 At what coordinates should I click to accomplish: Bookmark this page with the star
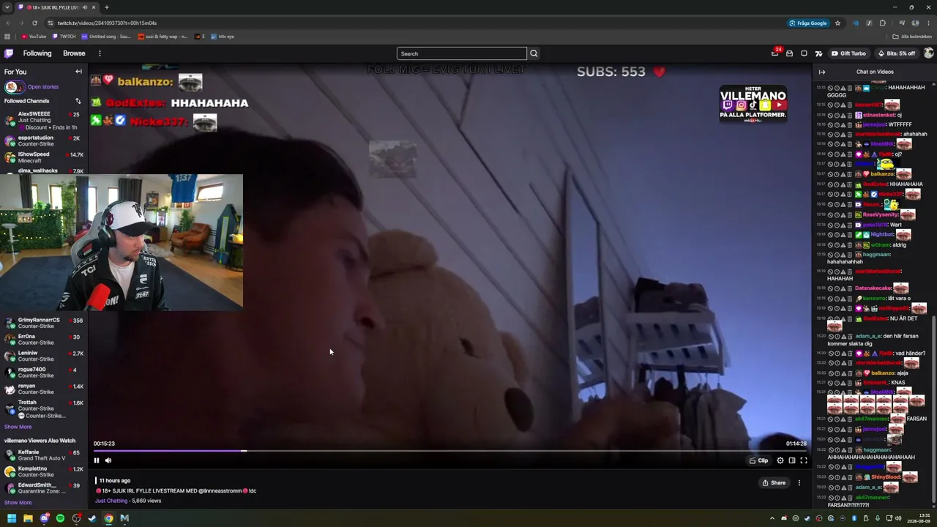tap(837, 23)
